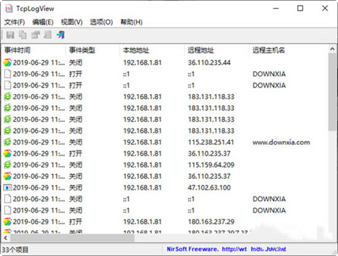The height and width of the screenshot is (256, 338).
Task: Click the browser icon of row 36.110.235.44
Action: [7, 62]
